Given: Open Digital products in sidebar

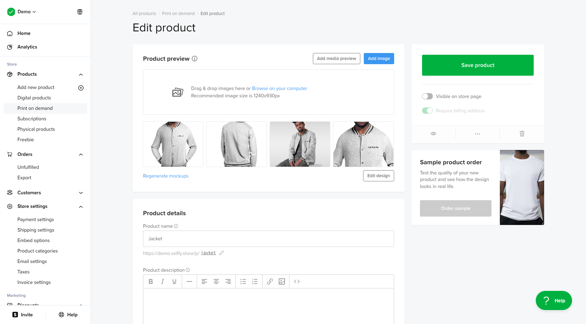Looking at the screenshot, I should coord(34,98).
